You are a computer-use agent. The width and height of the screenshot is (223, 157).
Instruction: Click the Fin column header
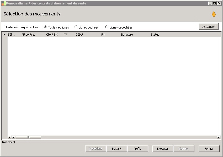103,35
